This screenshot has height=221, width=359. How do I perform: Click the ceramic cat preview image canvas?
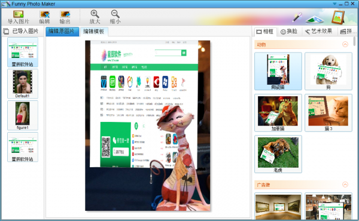[147, 125]
